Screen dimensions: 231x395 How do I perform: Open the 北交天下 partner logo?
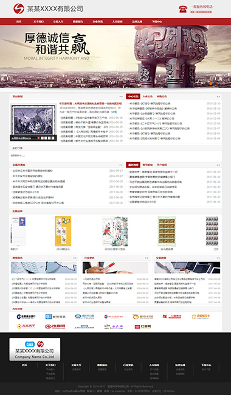tap(26, 327)
